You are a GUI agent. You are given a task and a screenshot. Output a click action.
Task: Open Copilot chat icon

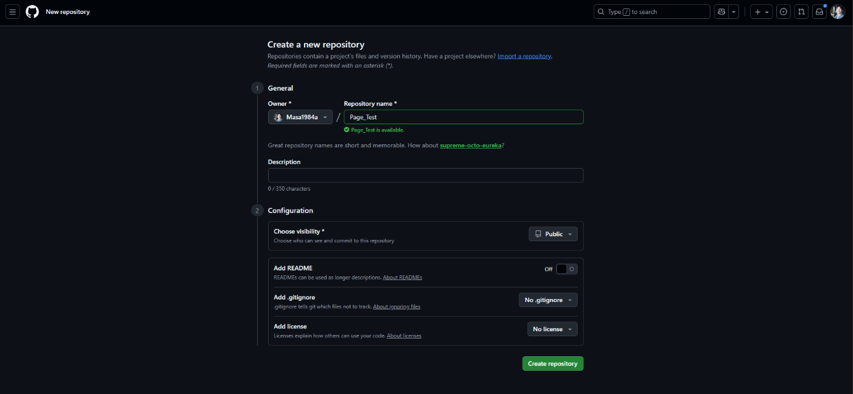722,12
